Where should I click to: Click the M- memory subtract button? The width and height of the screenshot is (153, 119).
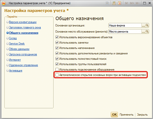[137, 3]
